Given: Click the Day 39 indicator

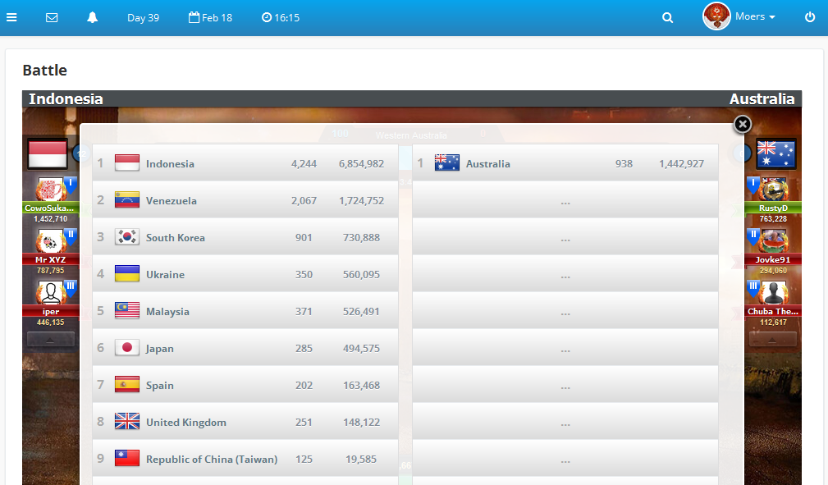Looking at the screenshot, I should tap(143, 17).
